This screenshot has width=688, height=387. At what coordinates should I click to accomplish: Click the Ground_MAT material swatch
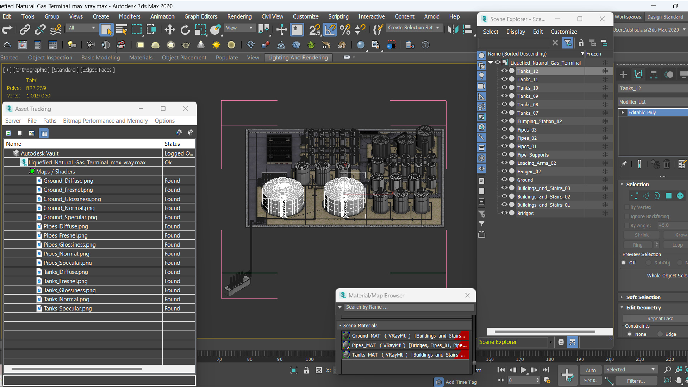pos(346,336)
